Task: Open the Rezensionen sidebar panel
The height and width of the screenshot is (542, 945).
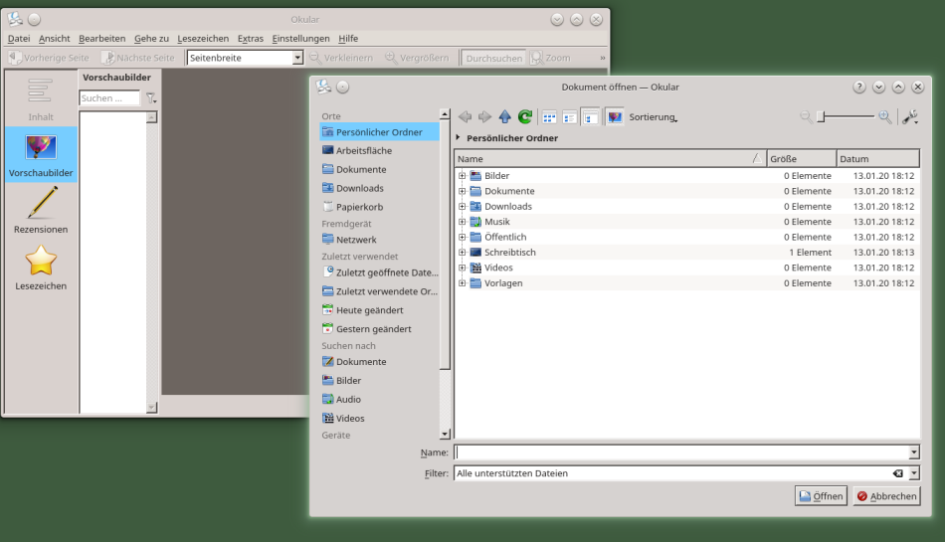Action: click(x=41, y=211)
